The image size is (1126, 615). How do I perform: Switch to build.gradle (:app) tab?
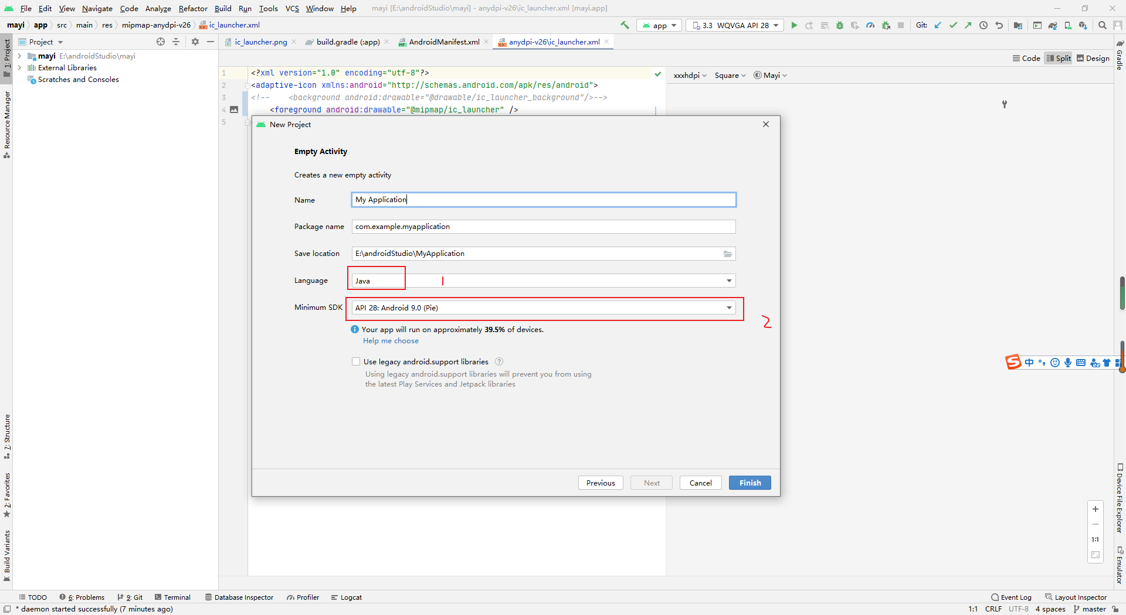(348, 42)
